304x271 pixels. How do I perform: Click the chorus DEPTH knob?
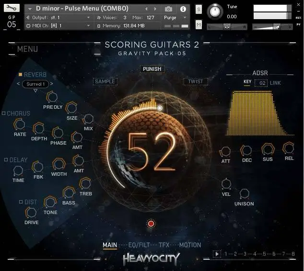pos(38,128)
